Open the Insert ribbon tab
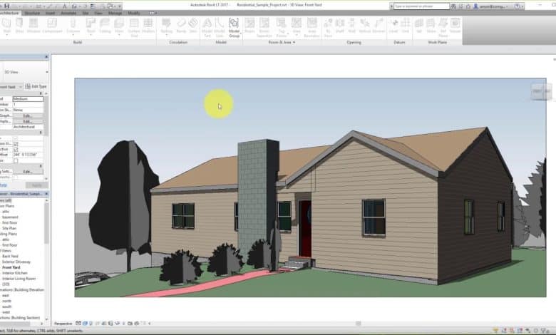This screenshot has width=556, height=335. [x=50, y=13]
